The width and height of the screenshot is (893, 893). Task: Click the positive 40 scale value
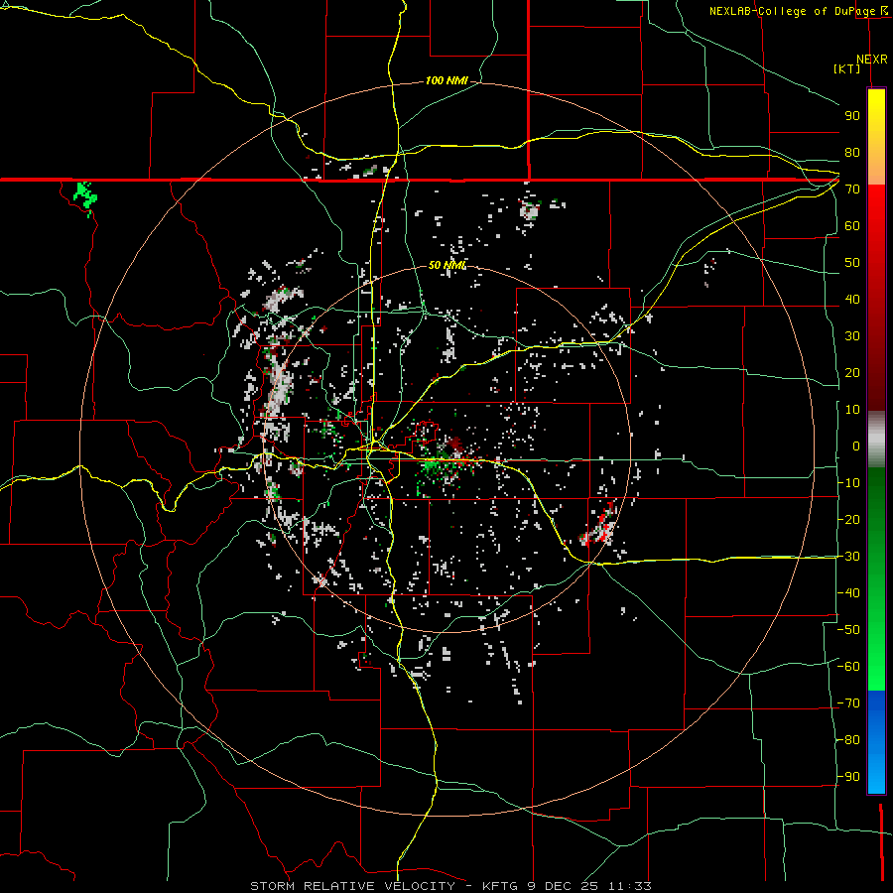(x=852, y=300)
